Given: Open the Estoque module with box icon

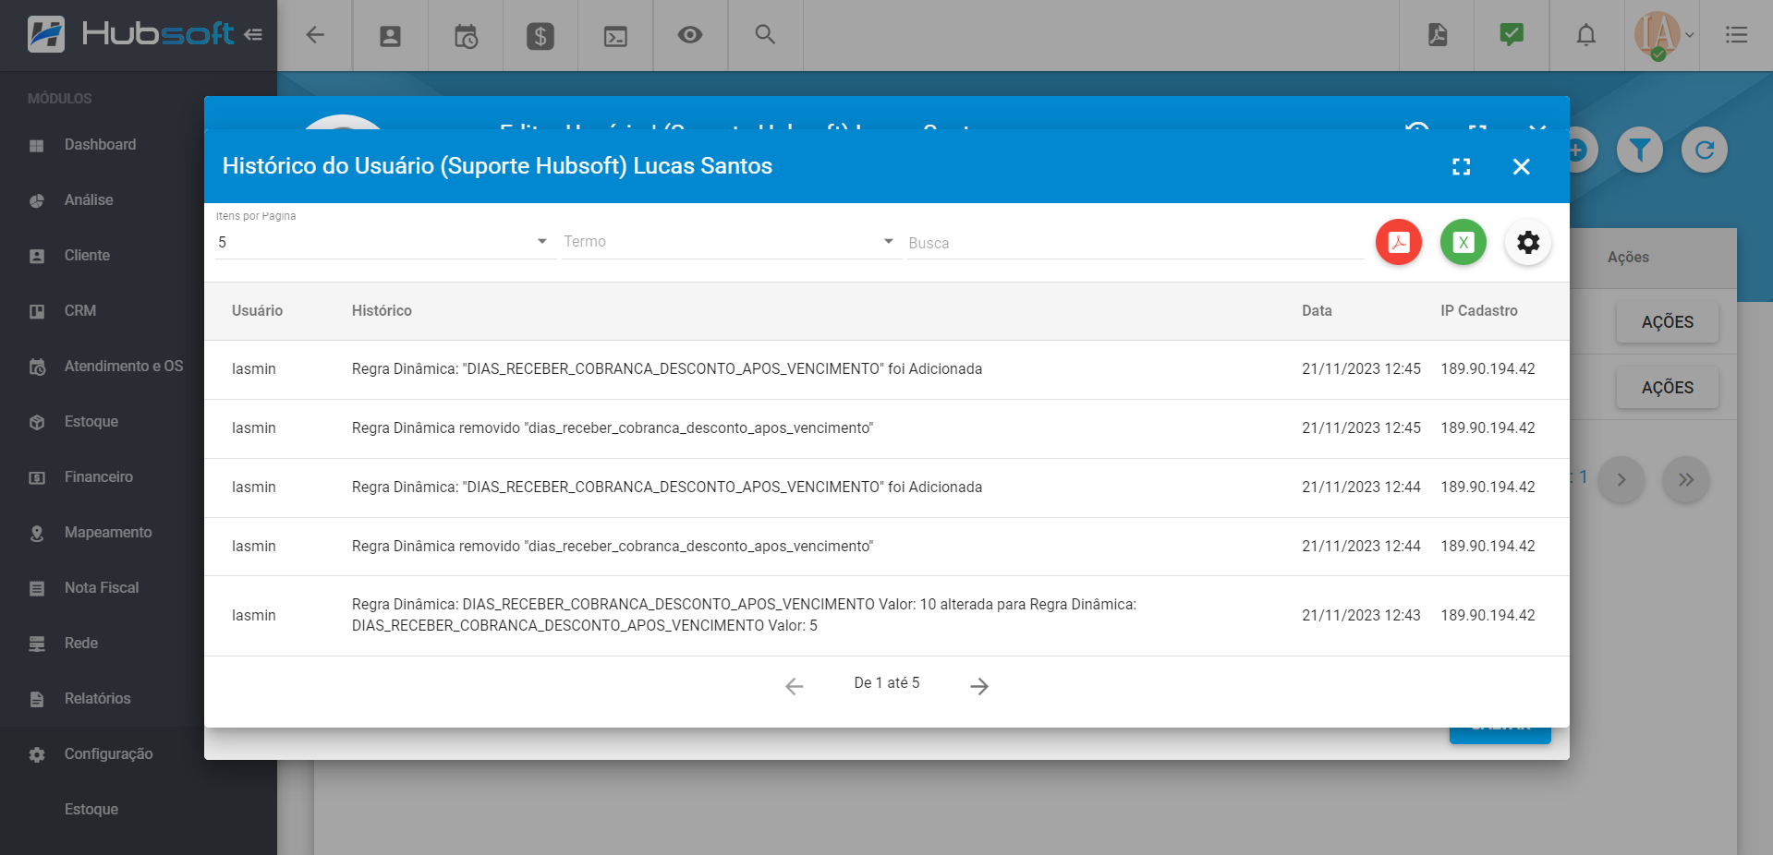Looking at the screenshot, I should tap(91, 422).
